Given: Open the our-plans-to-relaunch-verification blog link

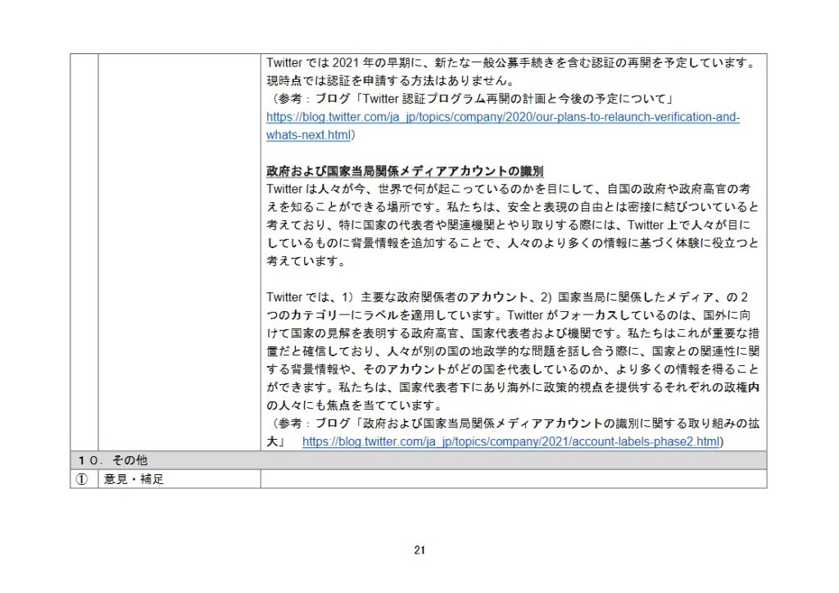Looking at the screenshot, I should (x=502, y=117).
